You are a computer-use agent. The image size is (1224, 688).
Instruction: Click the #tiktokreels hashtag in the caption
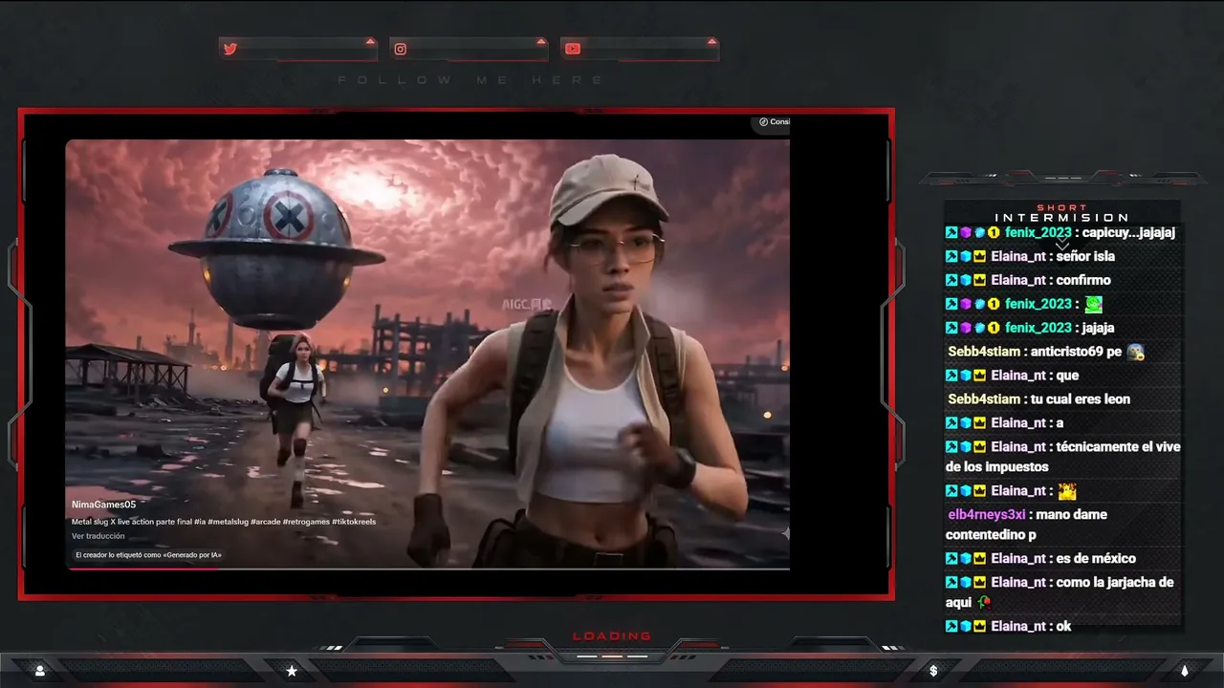[x=354, y=522]
